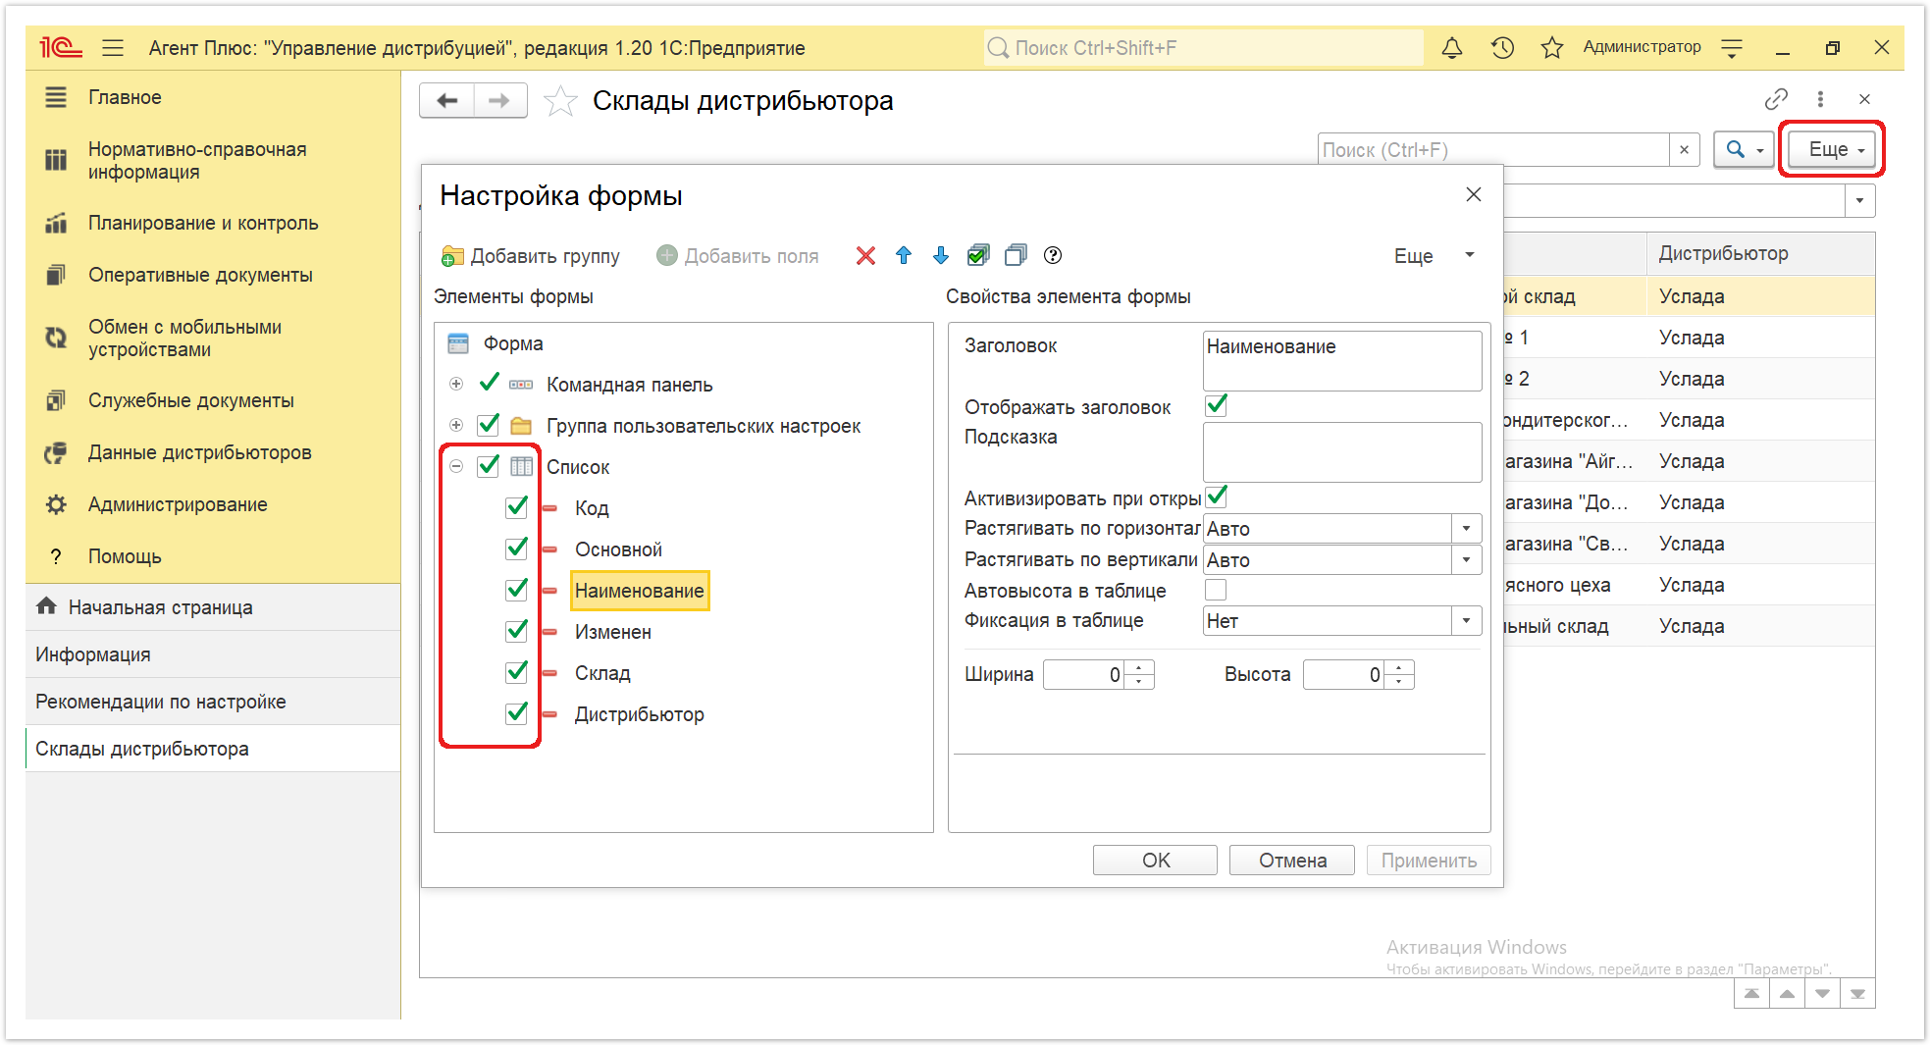Image resolution: width=1930 pixels, height=1045 pixels.
Task: Click OK button in form settings
Action: (x=1155, y=861)
